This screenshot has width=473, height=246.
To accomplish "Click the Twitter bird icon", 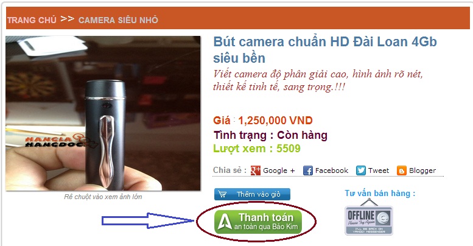I will click(361, 170).
